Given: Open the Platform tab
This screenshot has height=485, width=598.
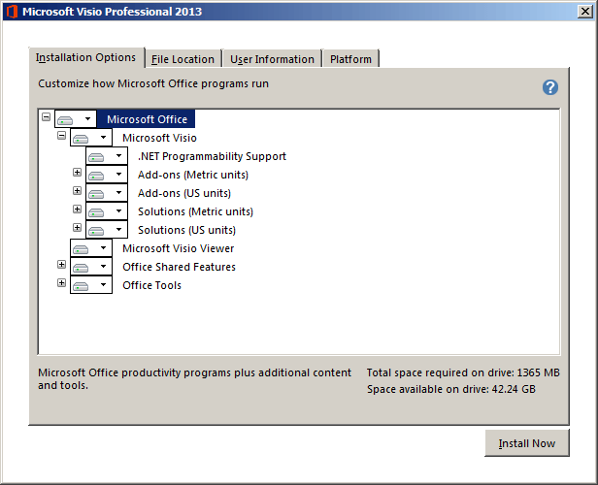Looking at the screenshot, I should [350, 59].
